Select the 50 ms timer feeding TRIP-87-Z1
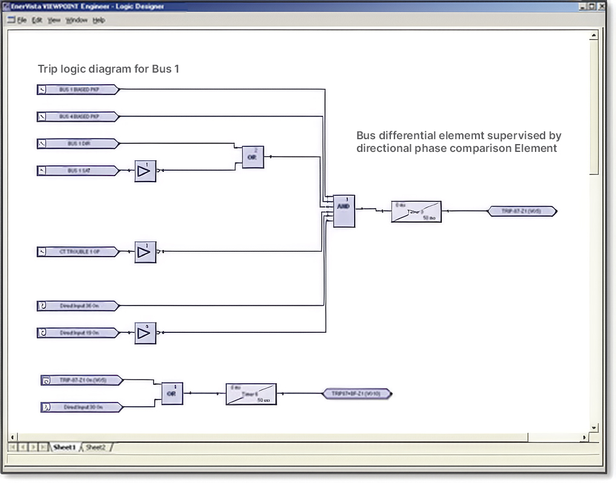 click(x=416, y=212)
